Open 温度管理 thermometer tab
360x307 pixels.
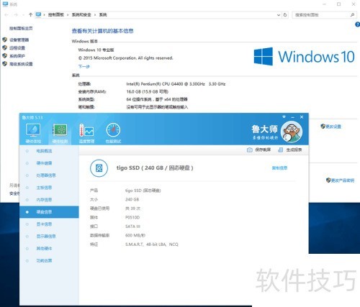[x=86, y=133]
